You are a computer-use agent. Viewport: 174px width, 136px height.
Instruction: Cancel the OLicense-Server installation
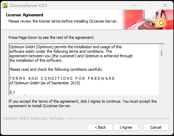tap(156, 127)
